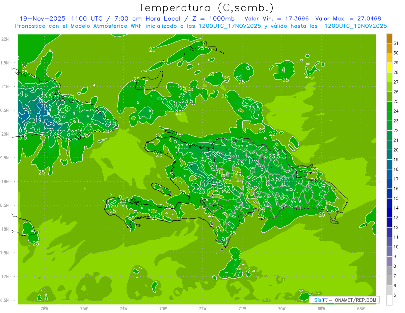Click the legend swatch between 22 and 23

coord(389,126)
